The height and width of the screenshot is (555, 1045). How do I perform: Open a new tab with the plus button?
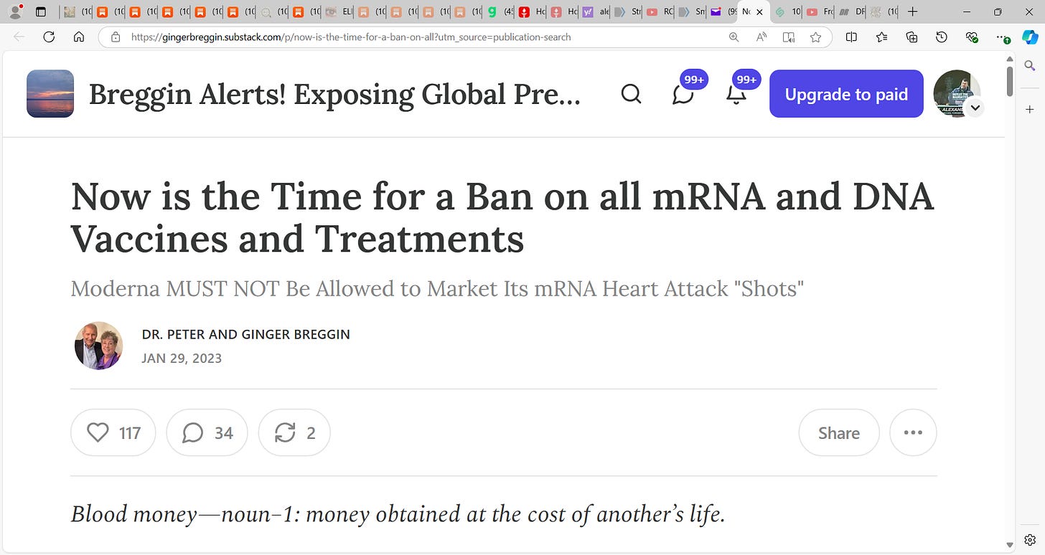pos(912,11)
